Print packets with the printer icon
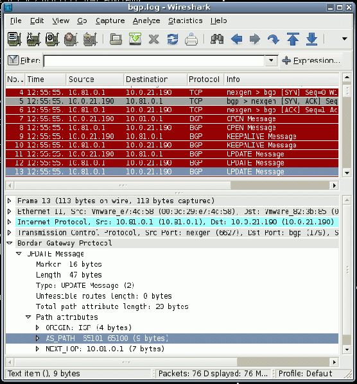 click(191, 39)
